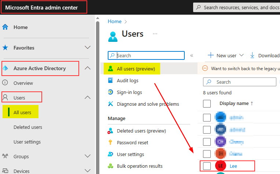Open Diagnose and solve problems
Viewport: 280px width, 174px height.
pos(148,104)
